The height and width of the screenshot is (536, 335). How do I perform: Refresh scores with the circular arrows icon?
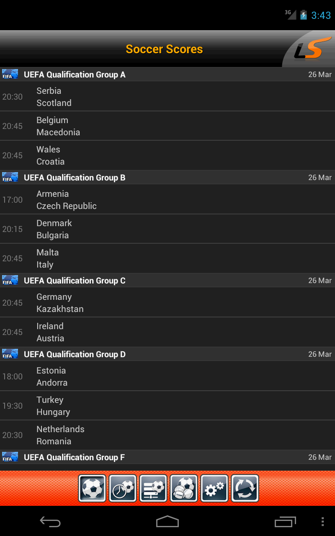[245, 488]
